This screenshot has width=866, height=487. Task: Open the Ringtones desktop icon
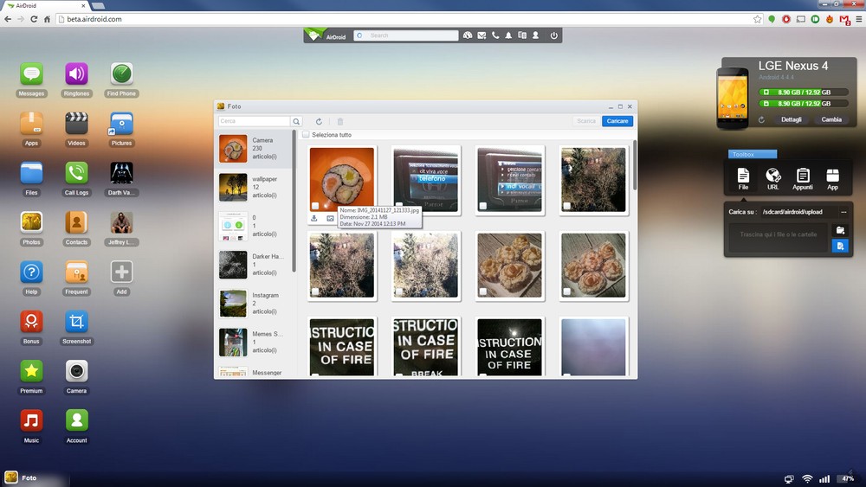[x=76, y=75]
